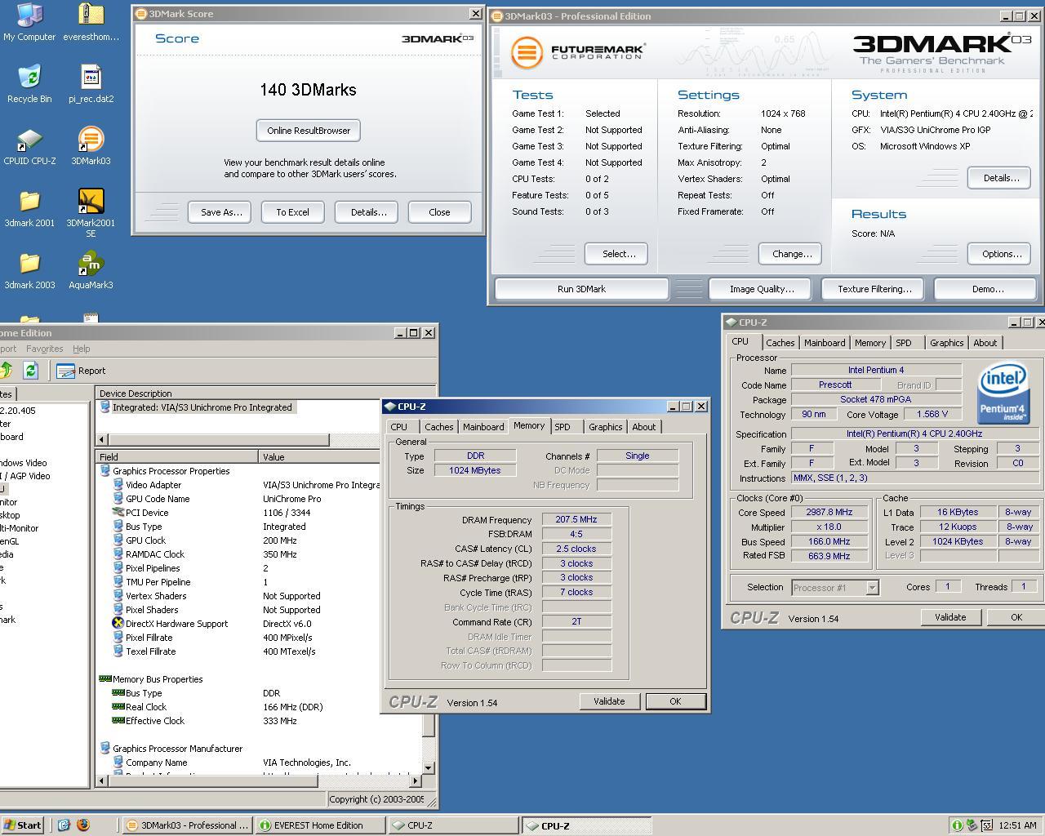Click OK in CPU-Z memory window
The image size is (1045, 836).
[x=675, y=701]
